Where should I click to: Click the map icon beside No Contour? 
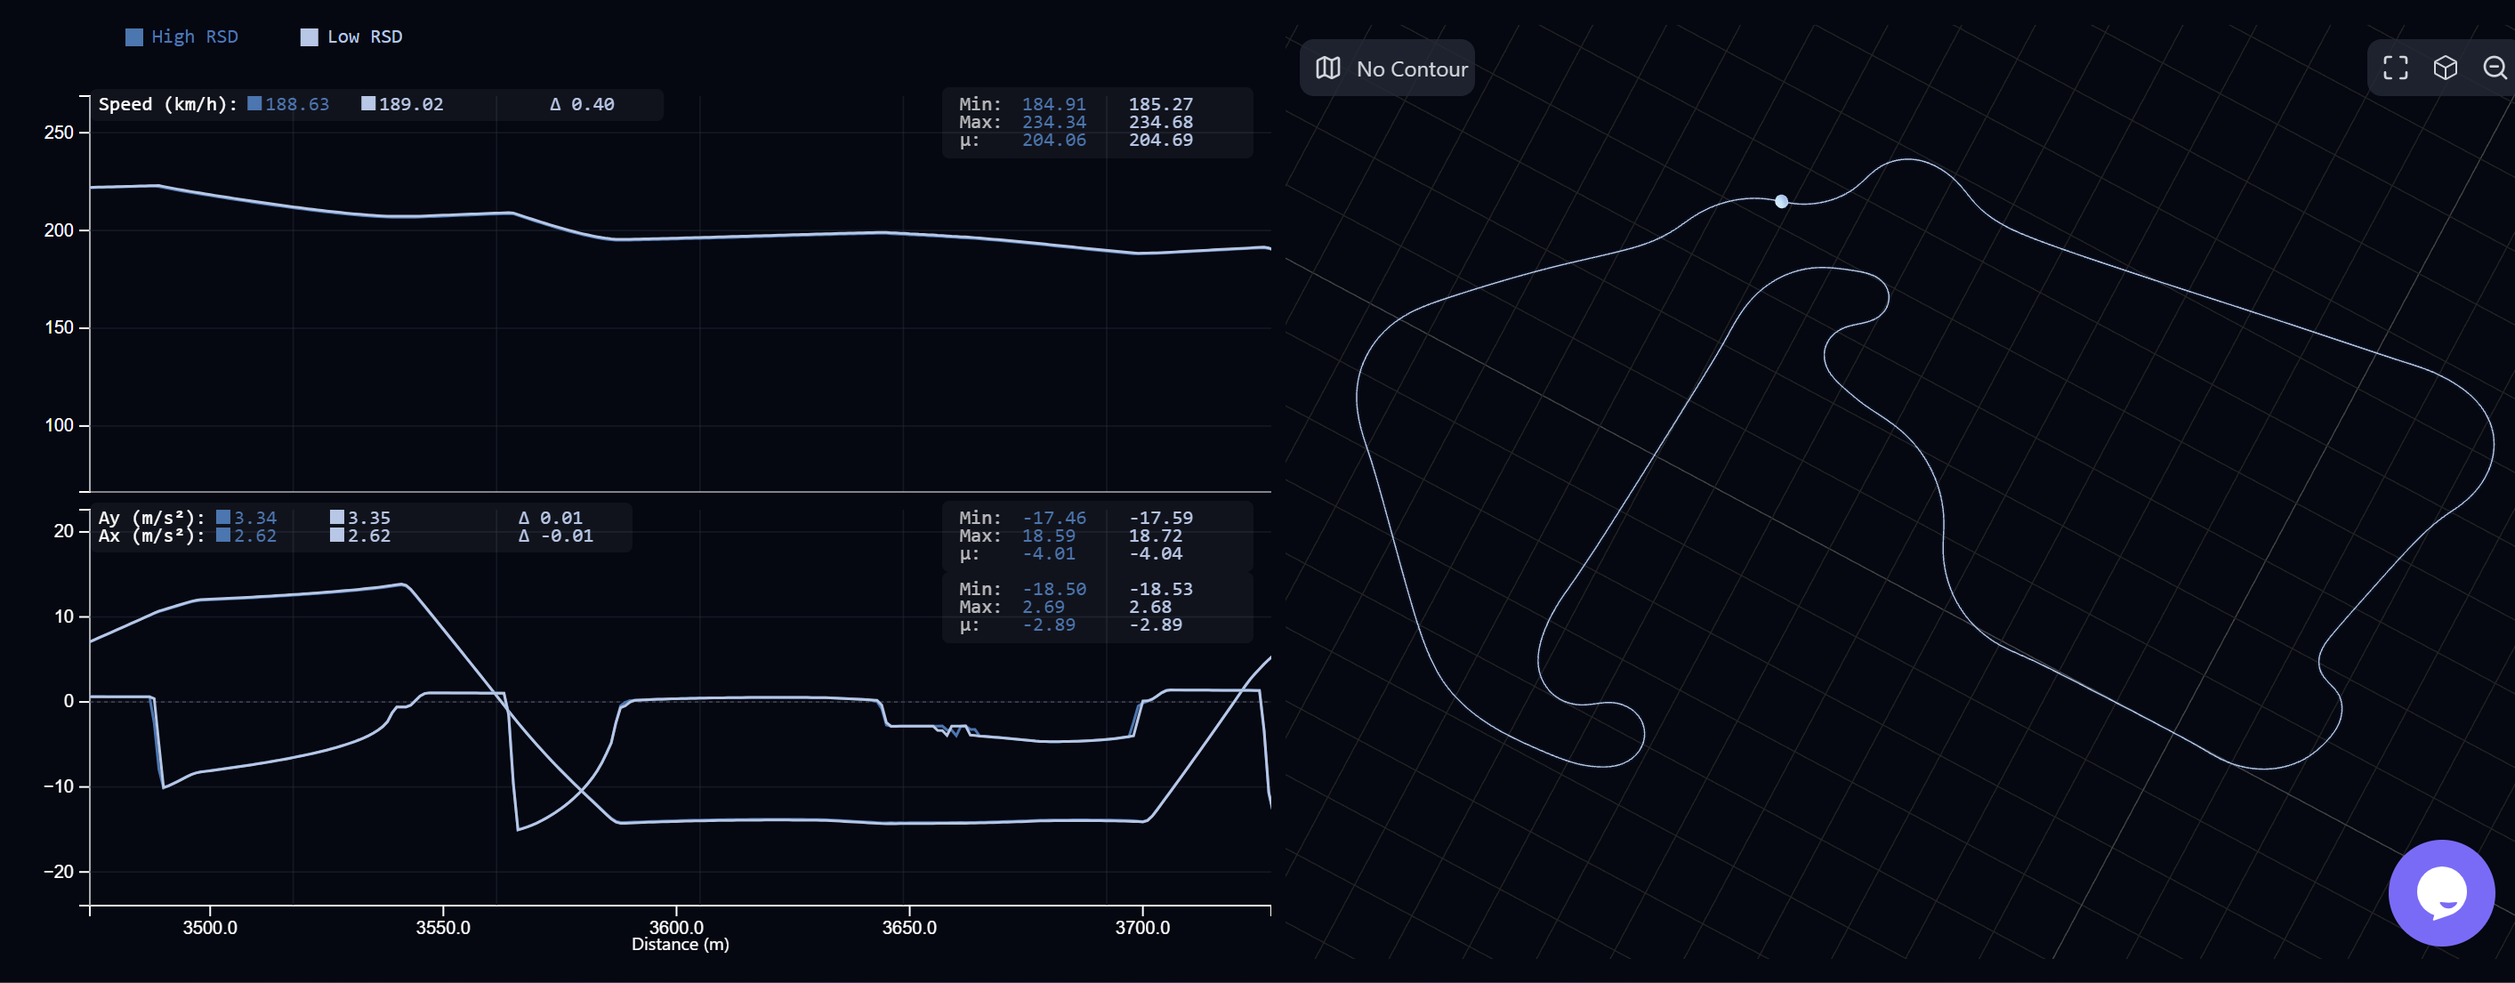(x=1328, y=68)
